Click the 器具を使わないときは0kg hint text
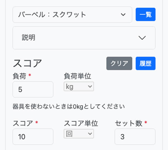This screenshot has width=168, height=150. (69, 106)
